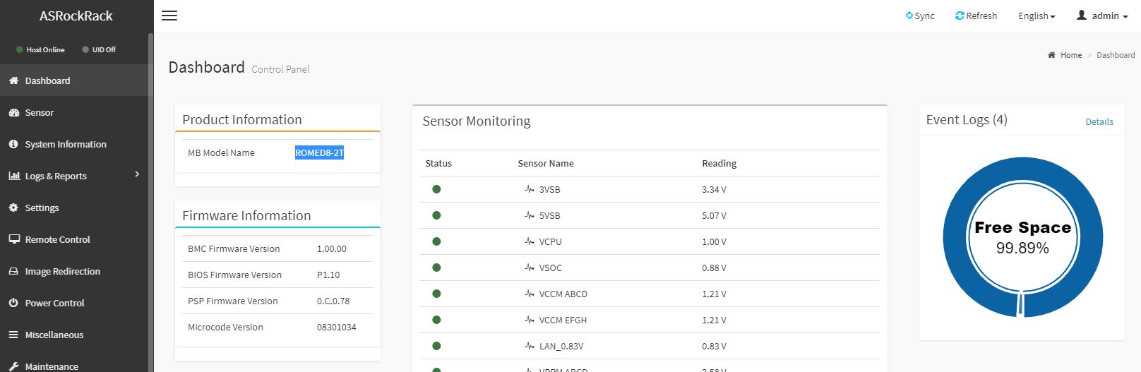Image resolution: width=1141 pixels, height=372 pixels.
Task: Click the Host Online status indicator
Action: tap(40, 49)
